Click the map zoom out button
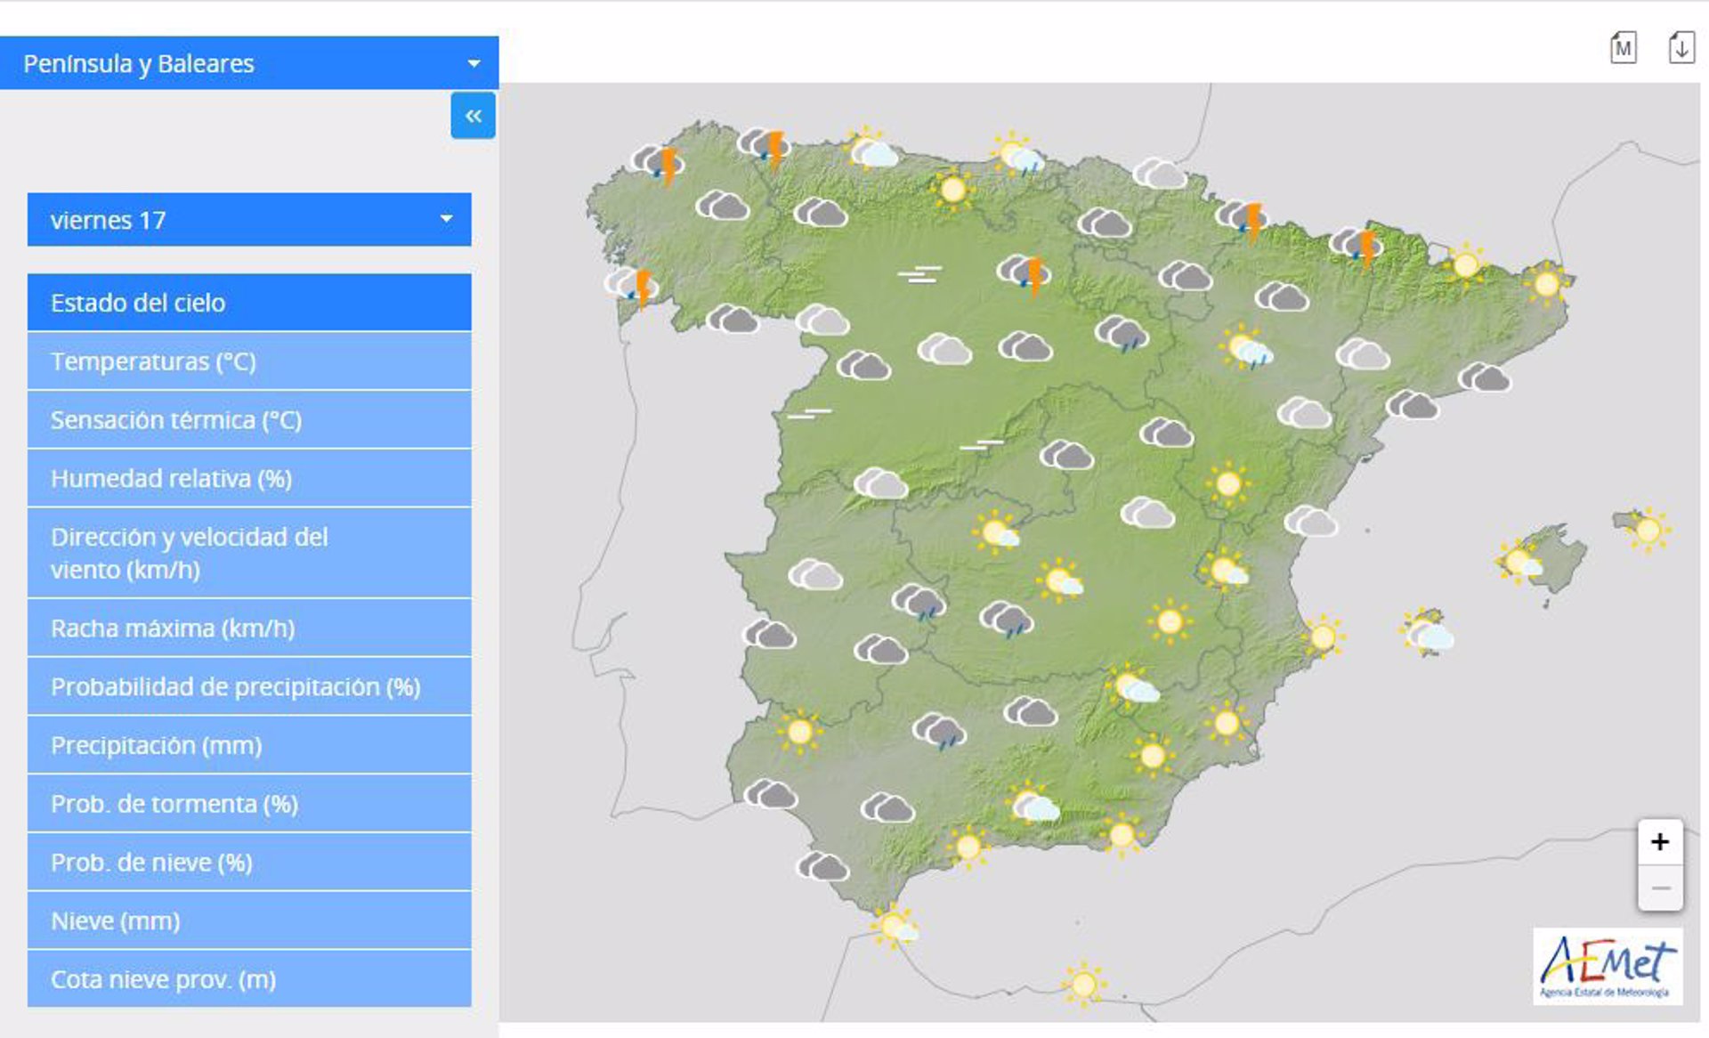Screen dimensions: 1709x1038 point(1659,888)
